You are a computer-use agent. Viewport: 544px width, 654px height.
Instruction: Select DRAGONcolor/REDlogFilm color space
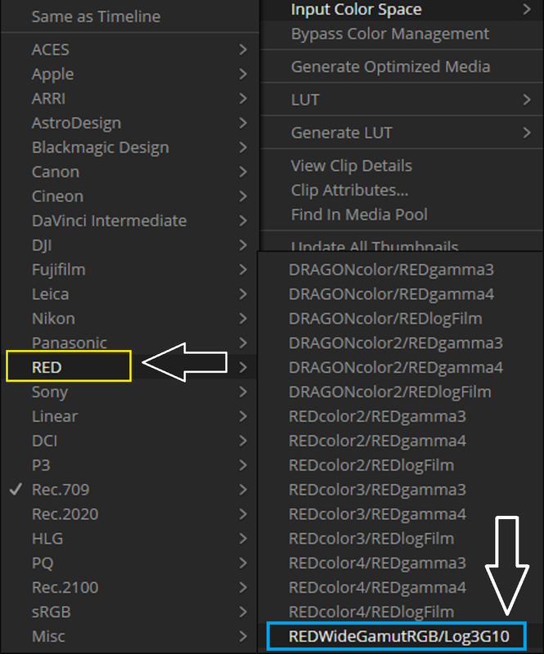pyautogui.click(x=400, y=319)
